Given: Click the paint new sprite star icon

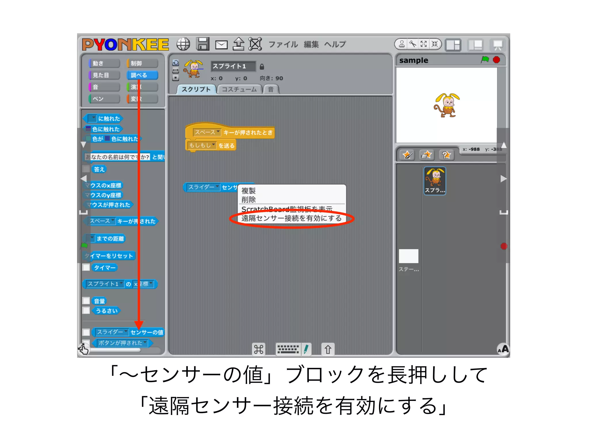Looking at the screenshot, I should click(408, 155).
